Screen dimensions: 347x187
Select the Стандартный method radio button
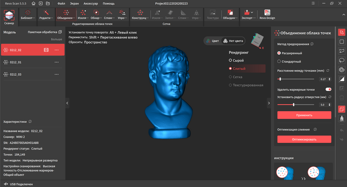point(279,62)
